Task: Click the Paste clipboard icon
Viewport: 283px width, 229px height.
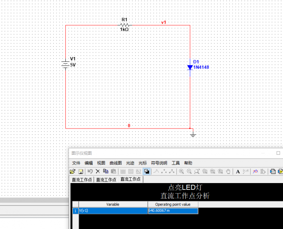Action: click(x=114, y=171)
